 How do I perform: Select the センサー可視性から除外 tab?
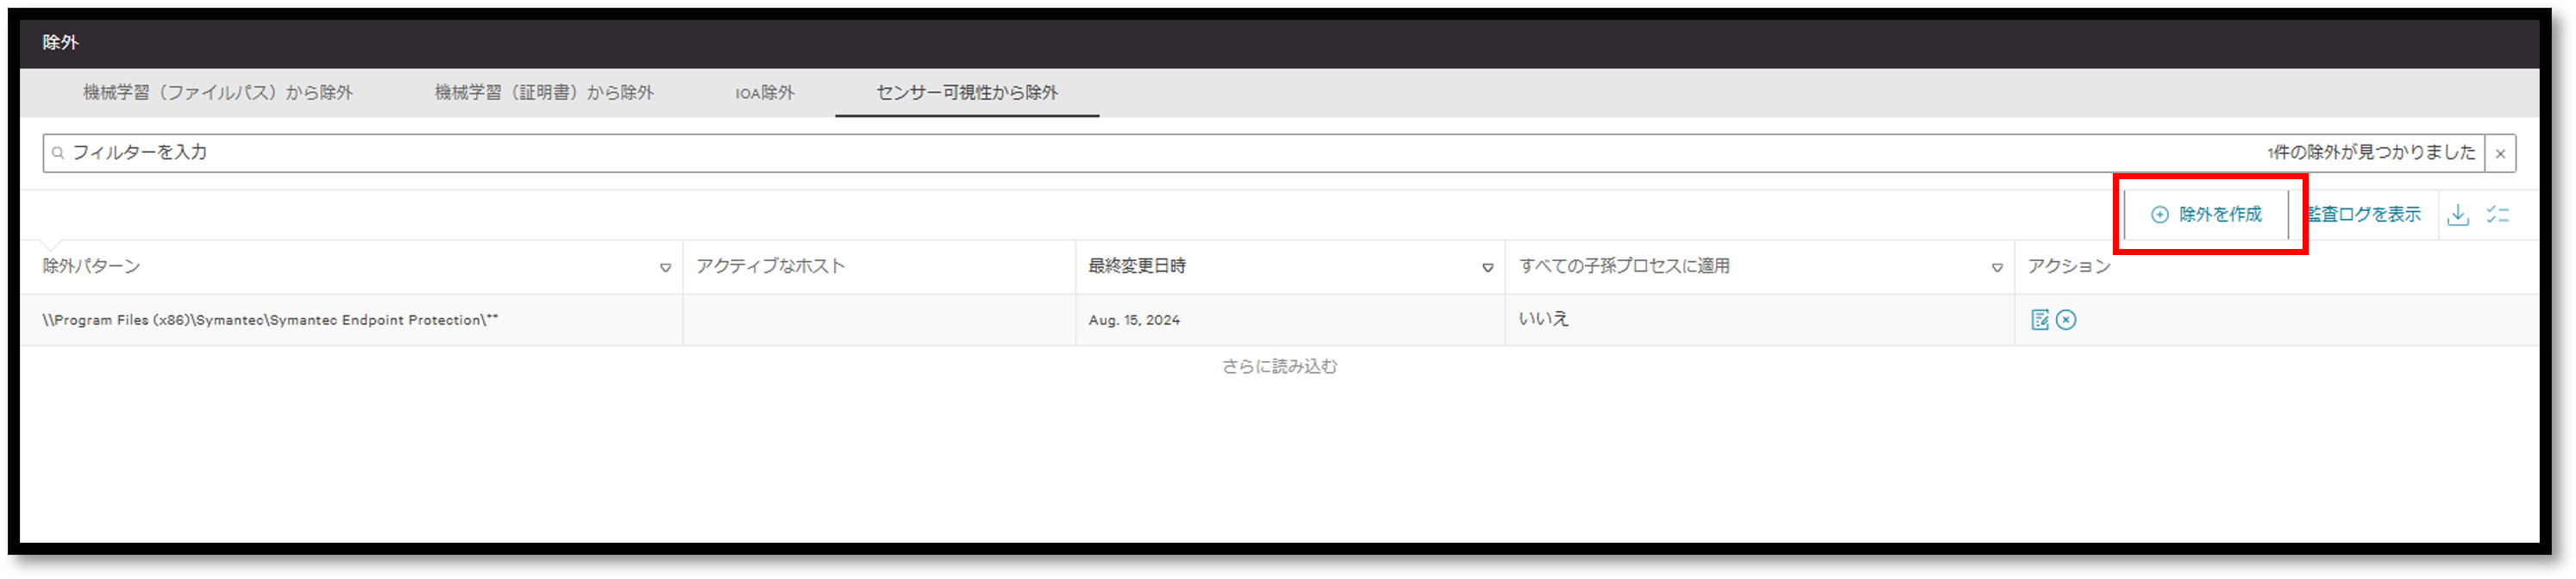967,93
